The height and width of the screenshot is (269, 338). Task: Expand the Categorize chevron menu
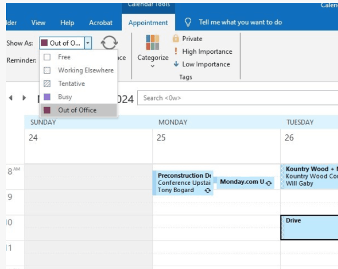click(153, 66)
